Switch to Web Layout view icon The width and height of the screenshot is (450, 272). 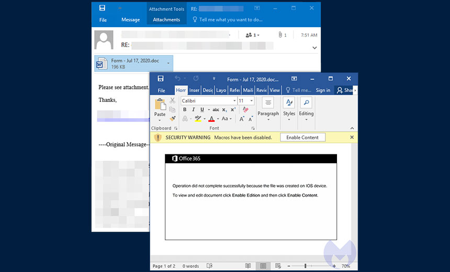[x=278, y=266]
